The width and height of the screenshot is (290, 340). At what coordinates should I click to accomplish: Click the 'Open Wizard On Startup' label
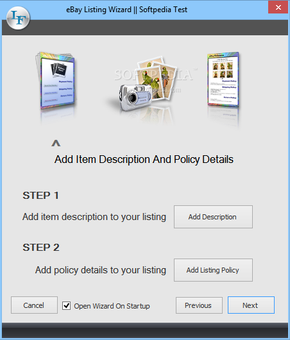[112, 306]
